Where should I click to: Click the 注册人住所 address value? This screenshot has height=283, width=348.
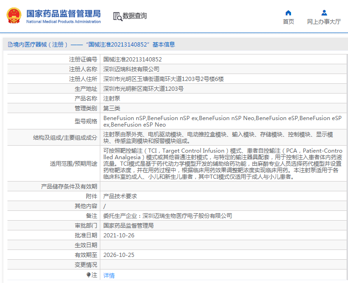(x=164, y=79)
